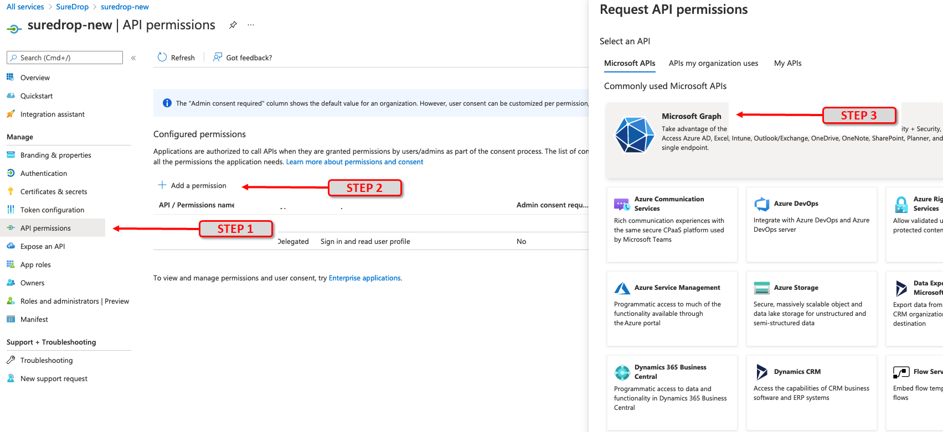
Task: Click the plus icon for Add a permission
Action: (x=162, y=185)
